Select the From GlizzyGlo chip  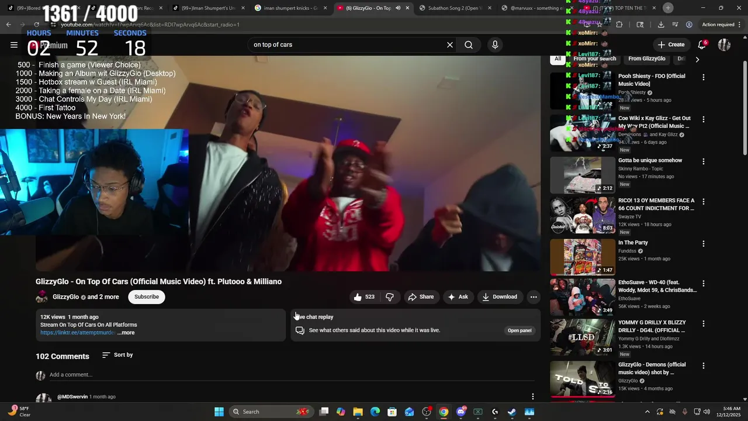646,58
